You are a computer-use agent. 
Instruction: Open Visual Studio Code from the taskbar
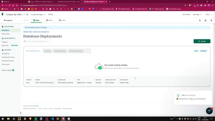point(52,119)
